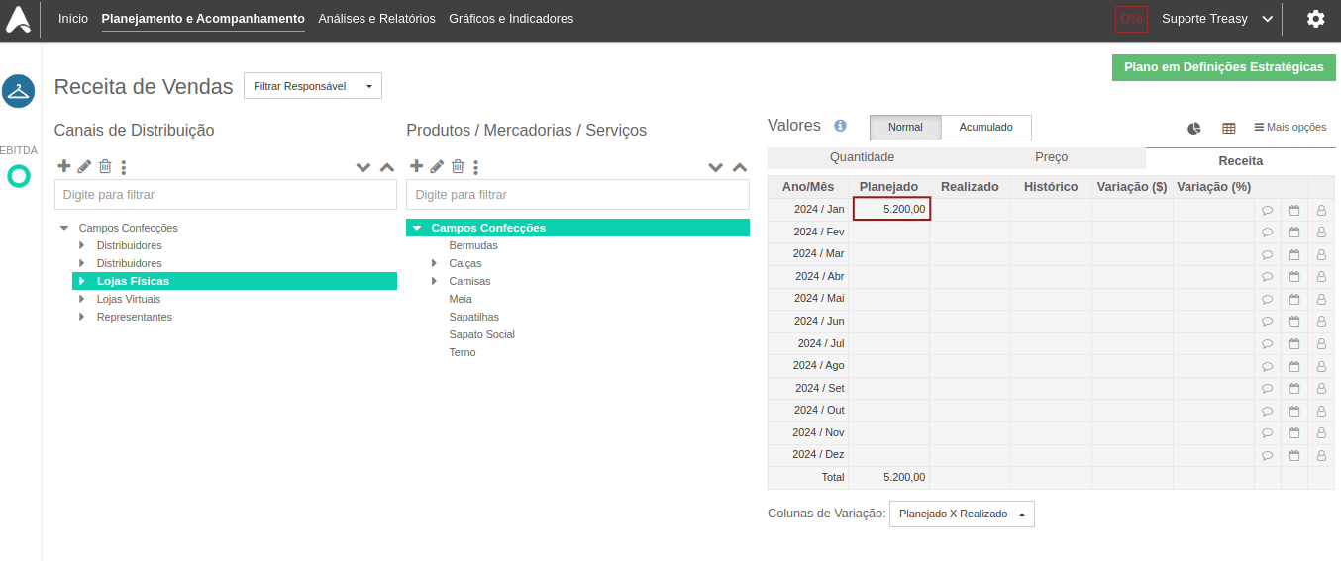Select Terno product
The image size is (1341, 561).
coord(463,352)
